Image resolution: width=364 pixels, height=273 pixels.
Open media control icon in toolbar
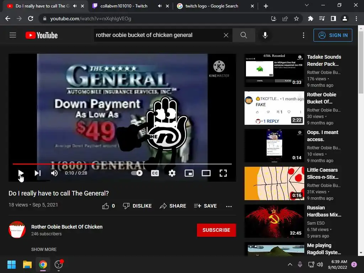[322, 18]
